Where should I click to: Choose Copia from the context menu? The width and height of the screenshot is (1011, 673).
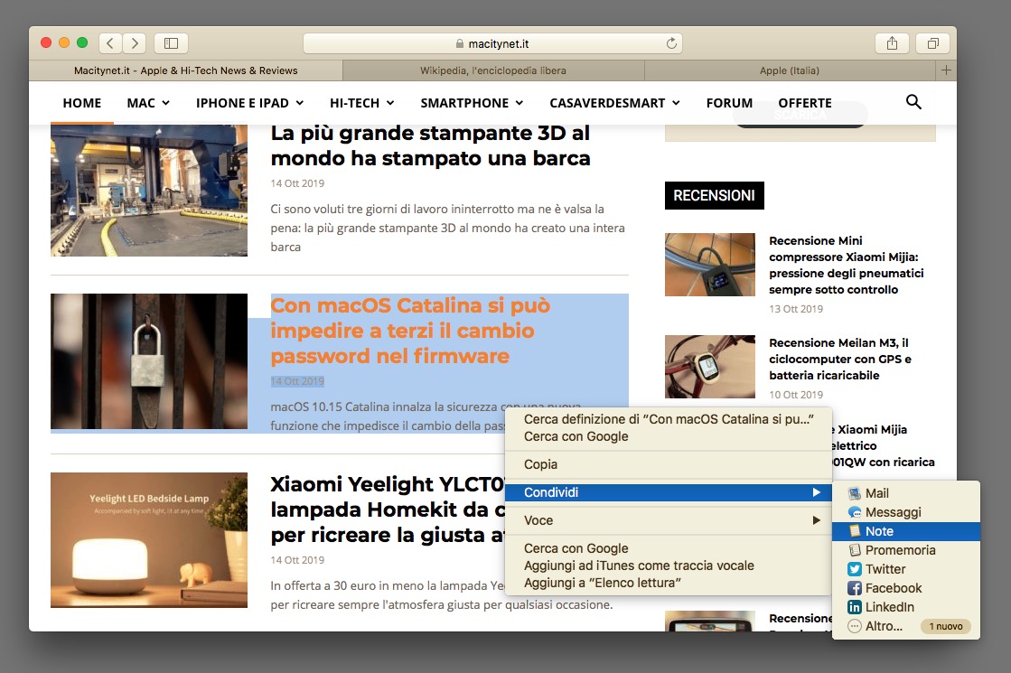coord(668,465)
